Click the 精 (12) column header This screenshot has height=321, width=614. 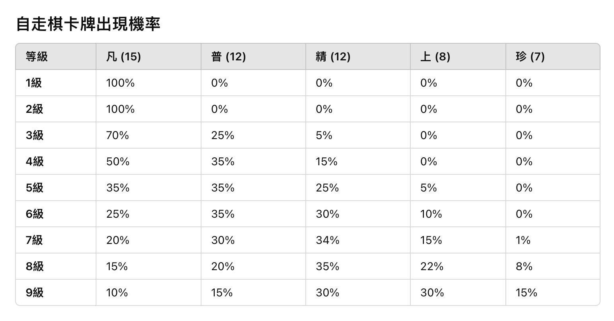(x=333, y=57)
